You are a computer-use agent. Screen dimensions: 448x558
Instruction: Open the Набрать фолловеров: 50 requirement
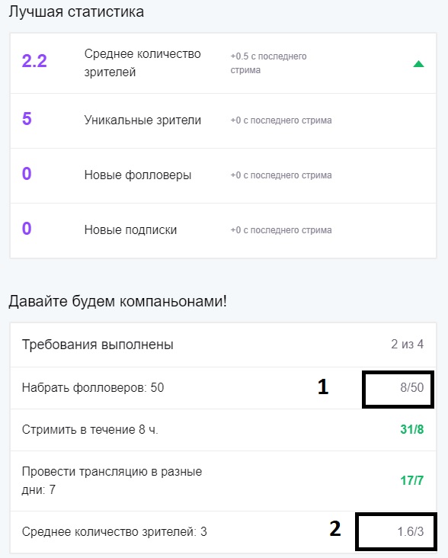pos(223,388)
